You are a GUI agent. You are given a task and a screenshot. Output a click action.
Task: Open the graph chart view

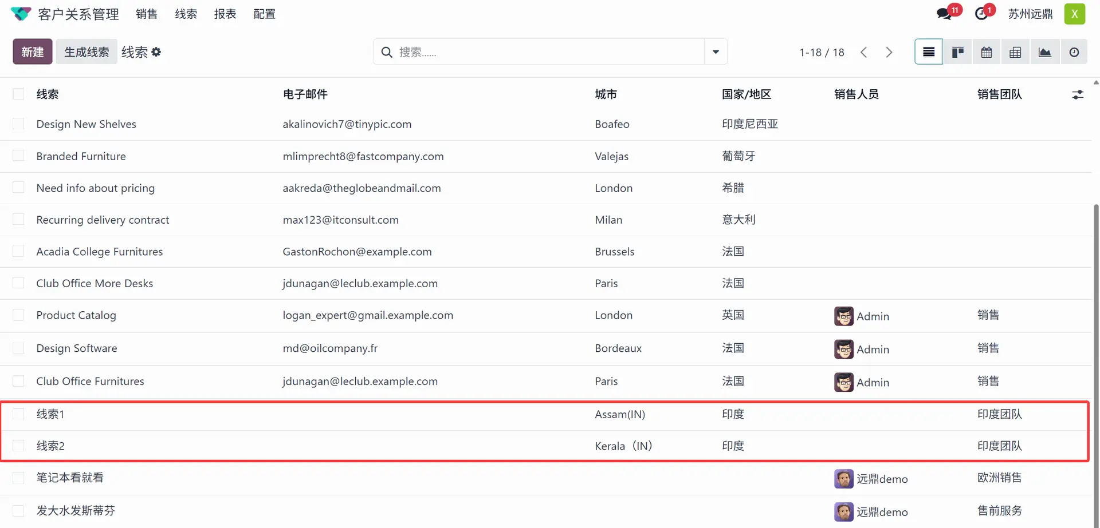point(1044,52)
